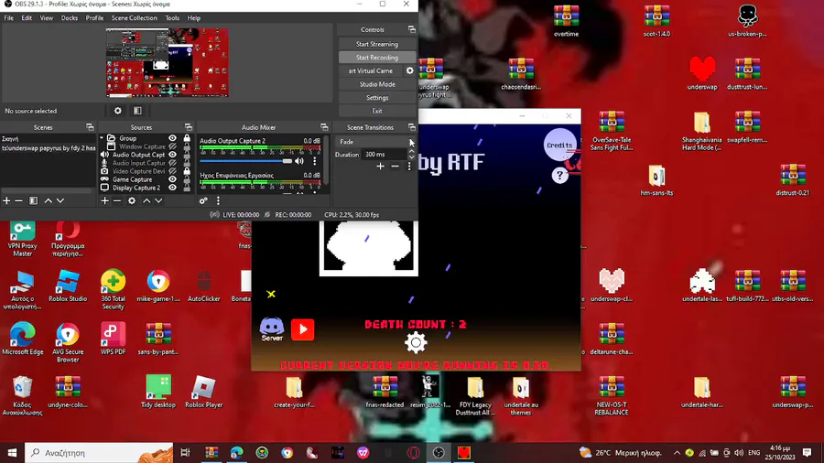The width and height of the screenshot is (824, 463).
Task: Enable Studio Mode
Action: [377, 84]
